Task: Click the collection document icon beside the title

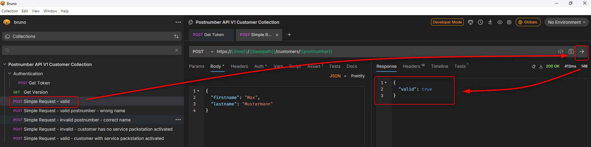Action: click(x=191, y=22)
